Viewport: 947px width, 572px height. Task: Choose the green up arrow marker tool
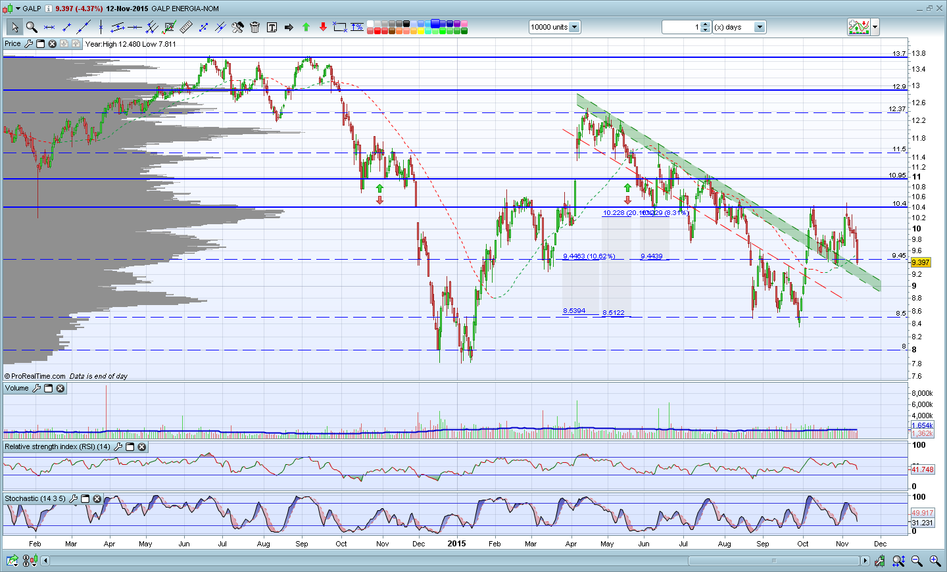306,27
